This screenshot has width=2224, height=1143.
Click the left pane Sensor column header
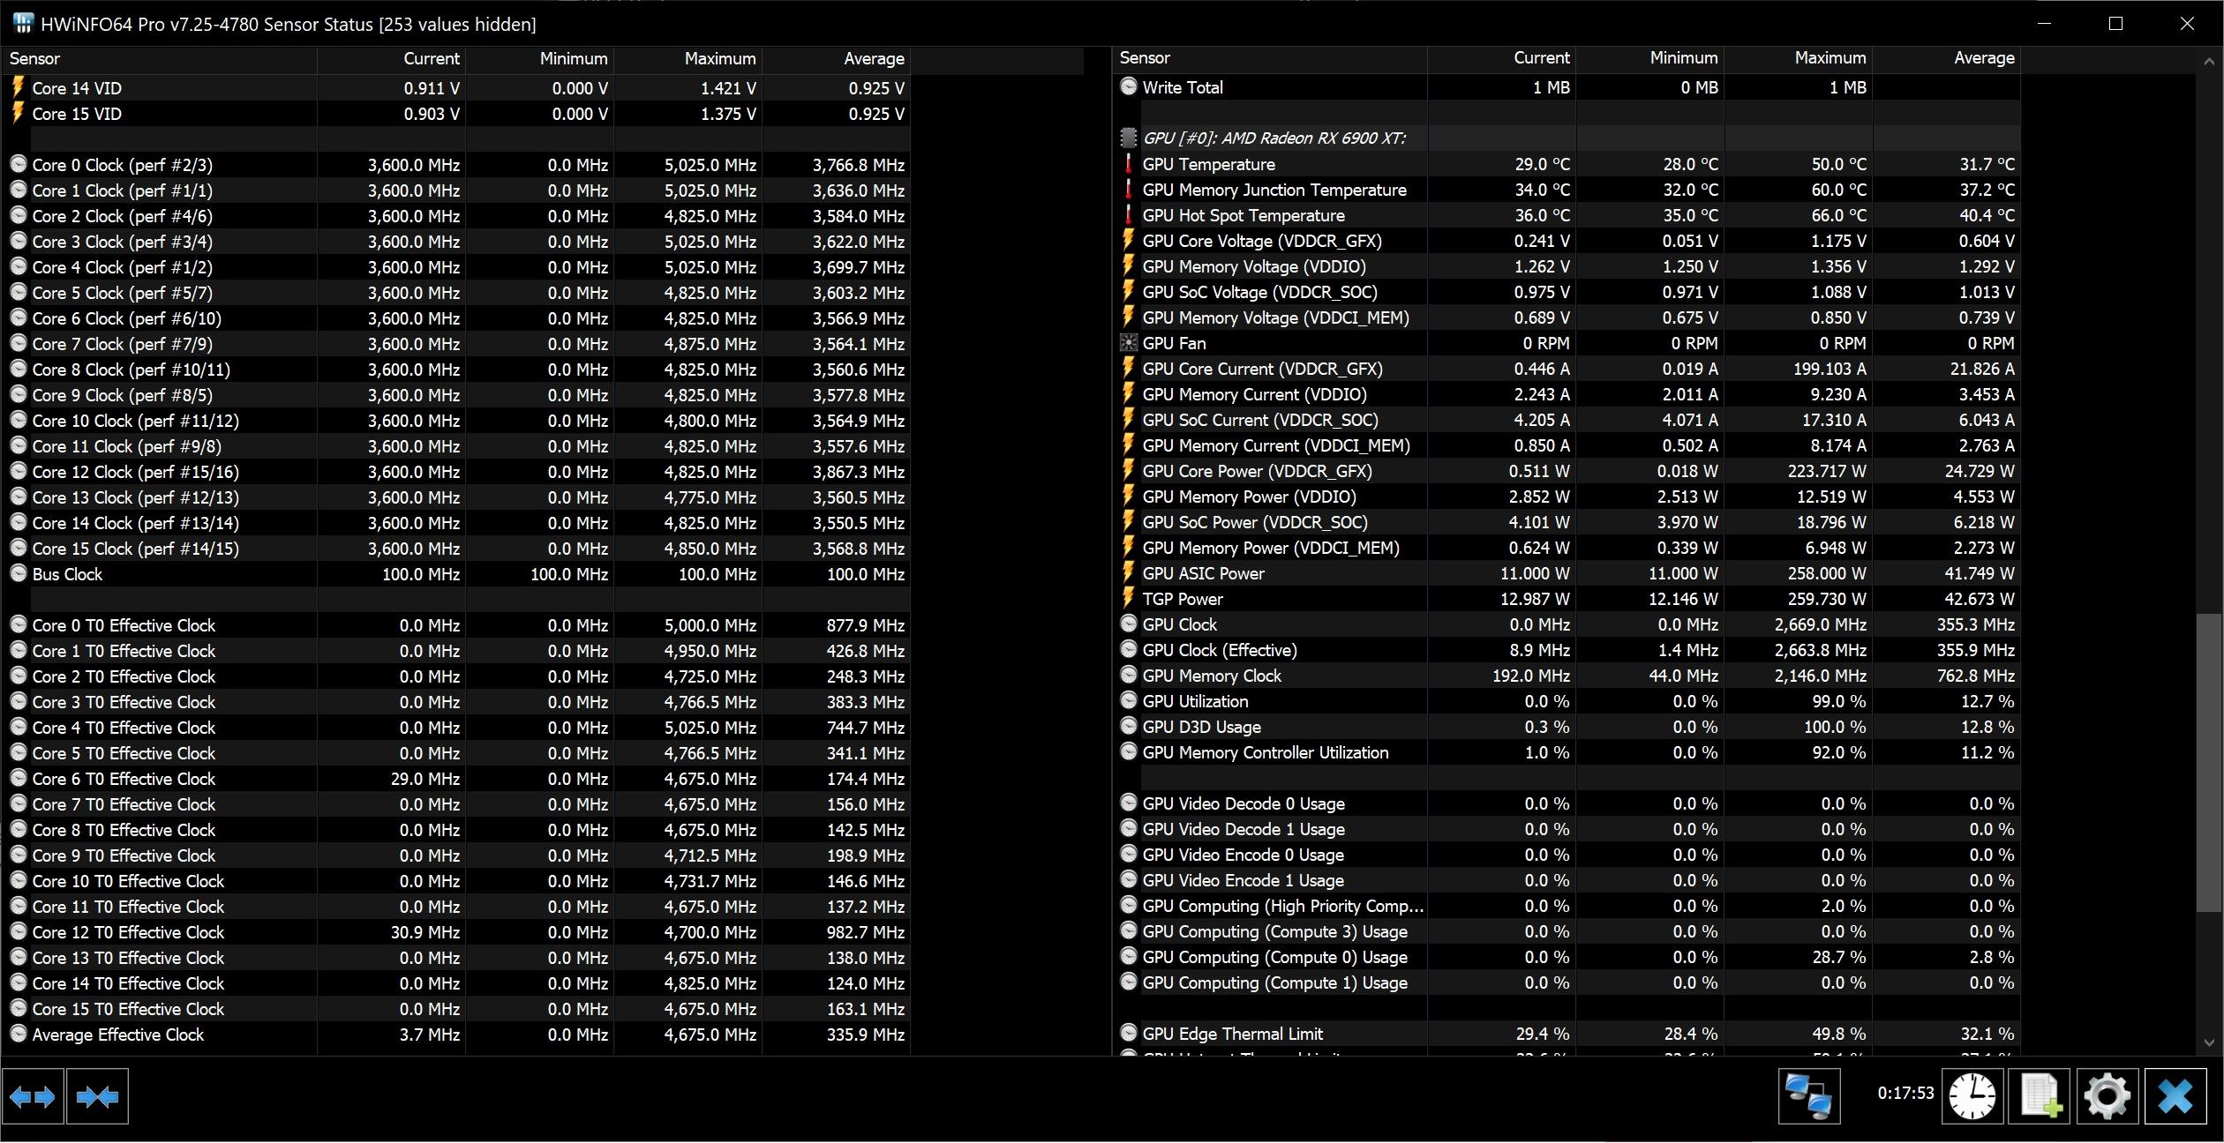[x=160, y=59]
